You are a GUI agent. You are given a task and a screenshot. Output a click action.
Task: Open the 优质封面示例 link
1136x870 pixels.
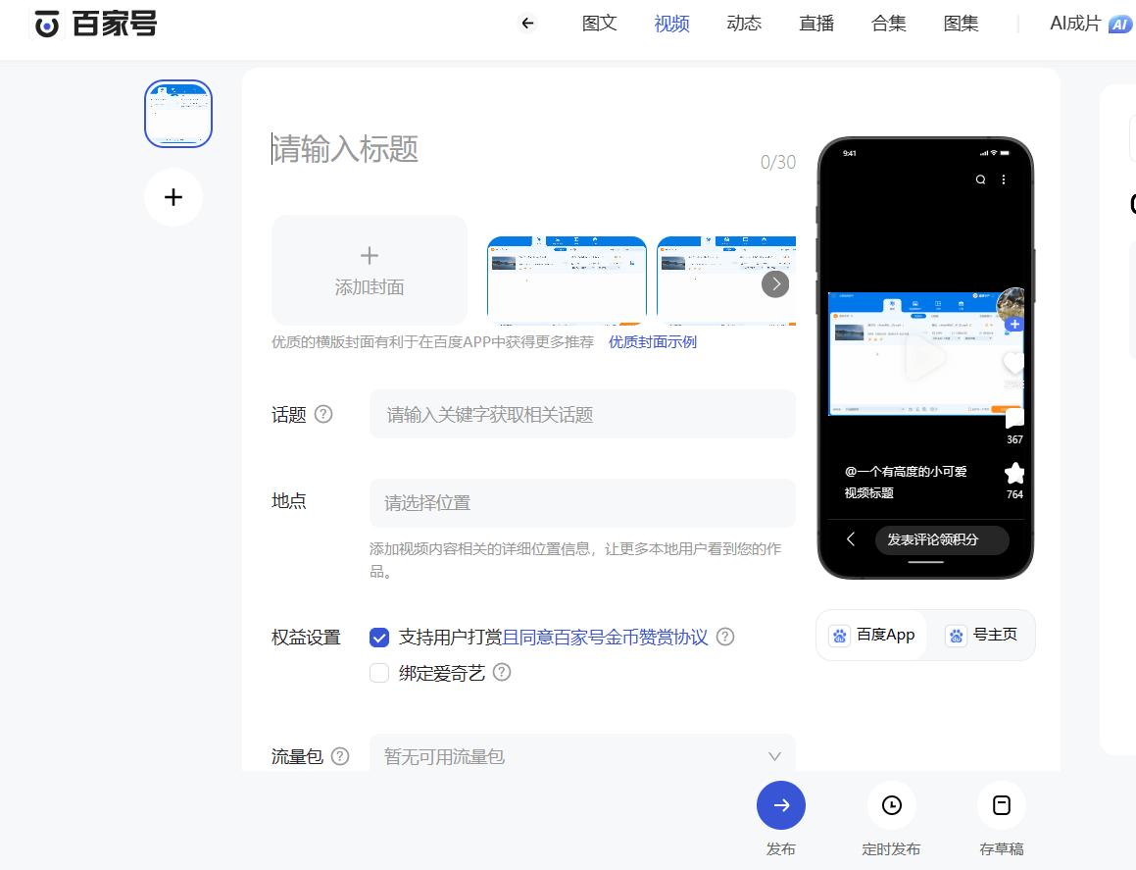(x=652, y=342)
